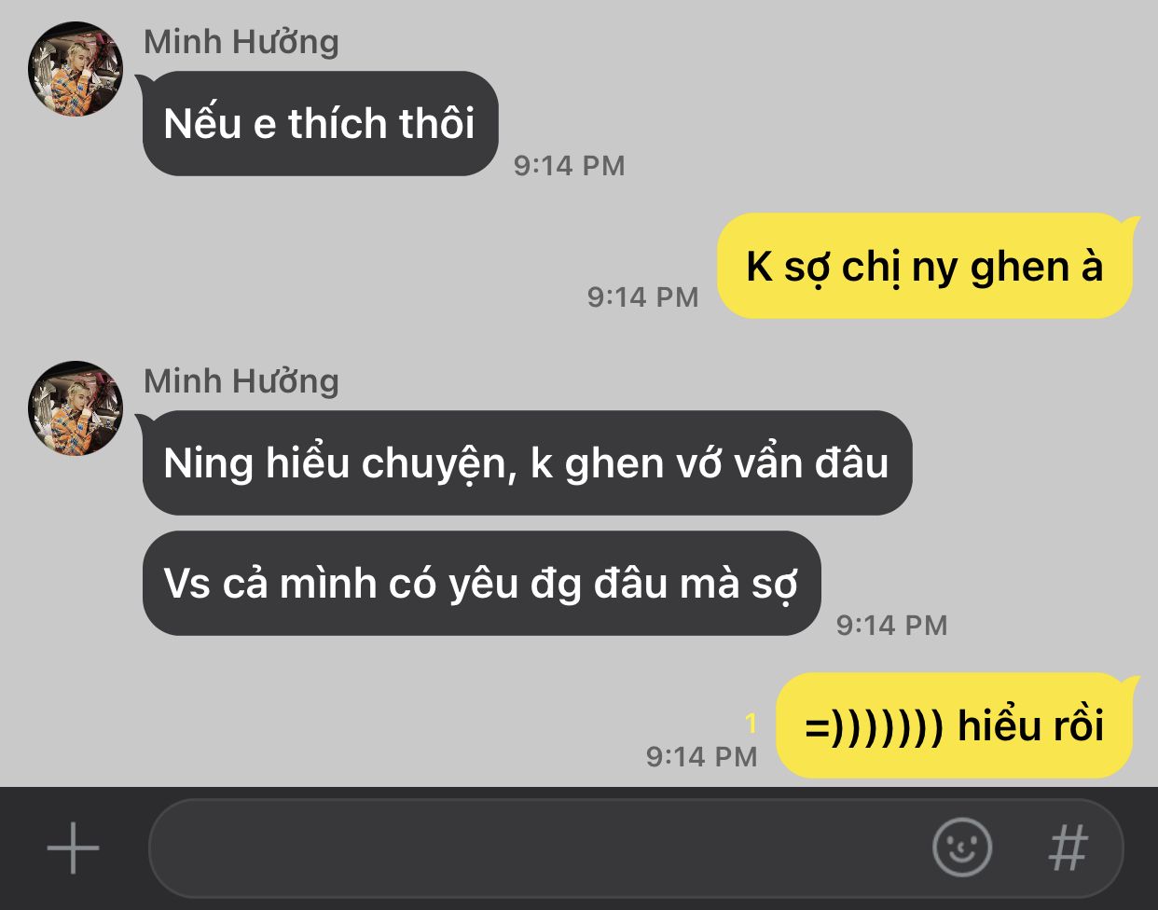
Task: Tap the read count "1" indicator
Action: (x=751, y=723)
